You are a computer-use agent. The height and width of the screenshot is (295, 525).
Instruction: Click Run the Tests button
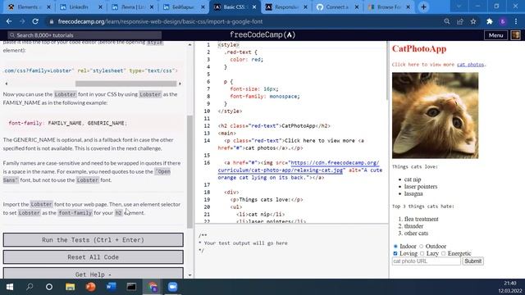(x=93, y=240)
